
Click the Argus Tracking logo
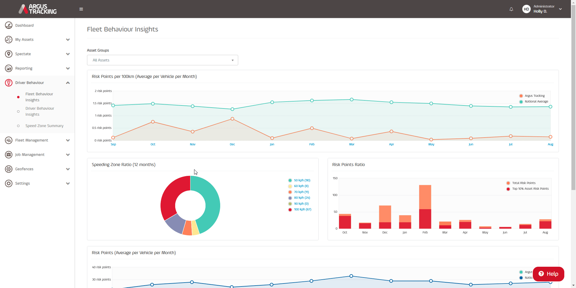(x=37, y=9)
